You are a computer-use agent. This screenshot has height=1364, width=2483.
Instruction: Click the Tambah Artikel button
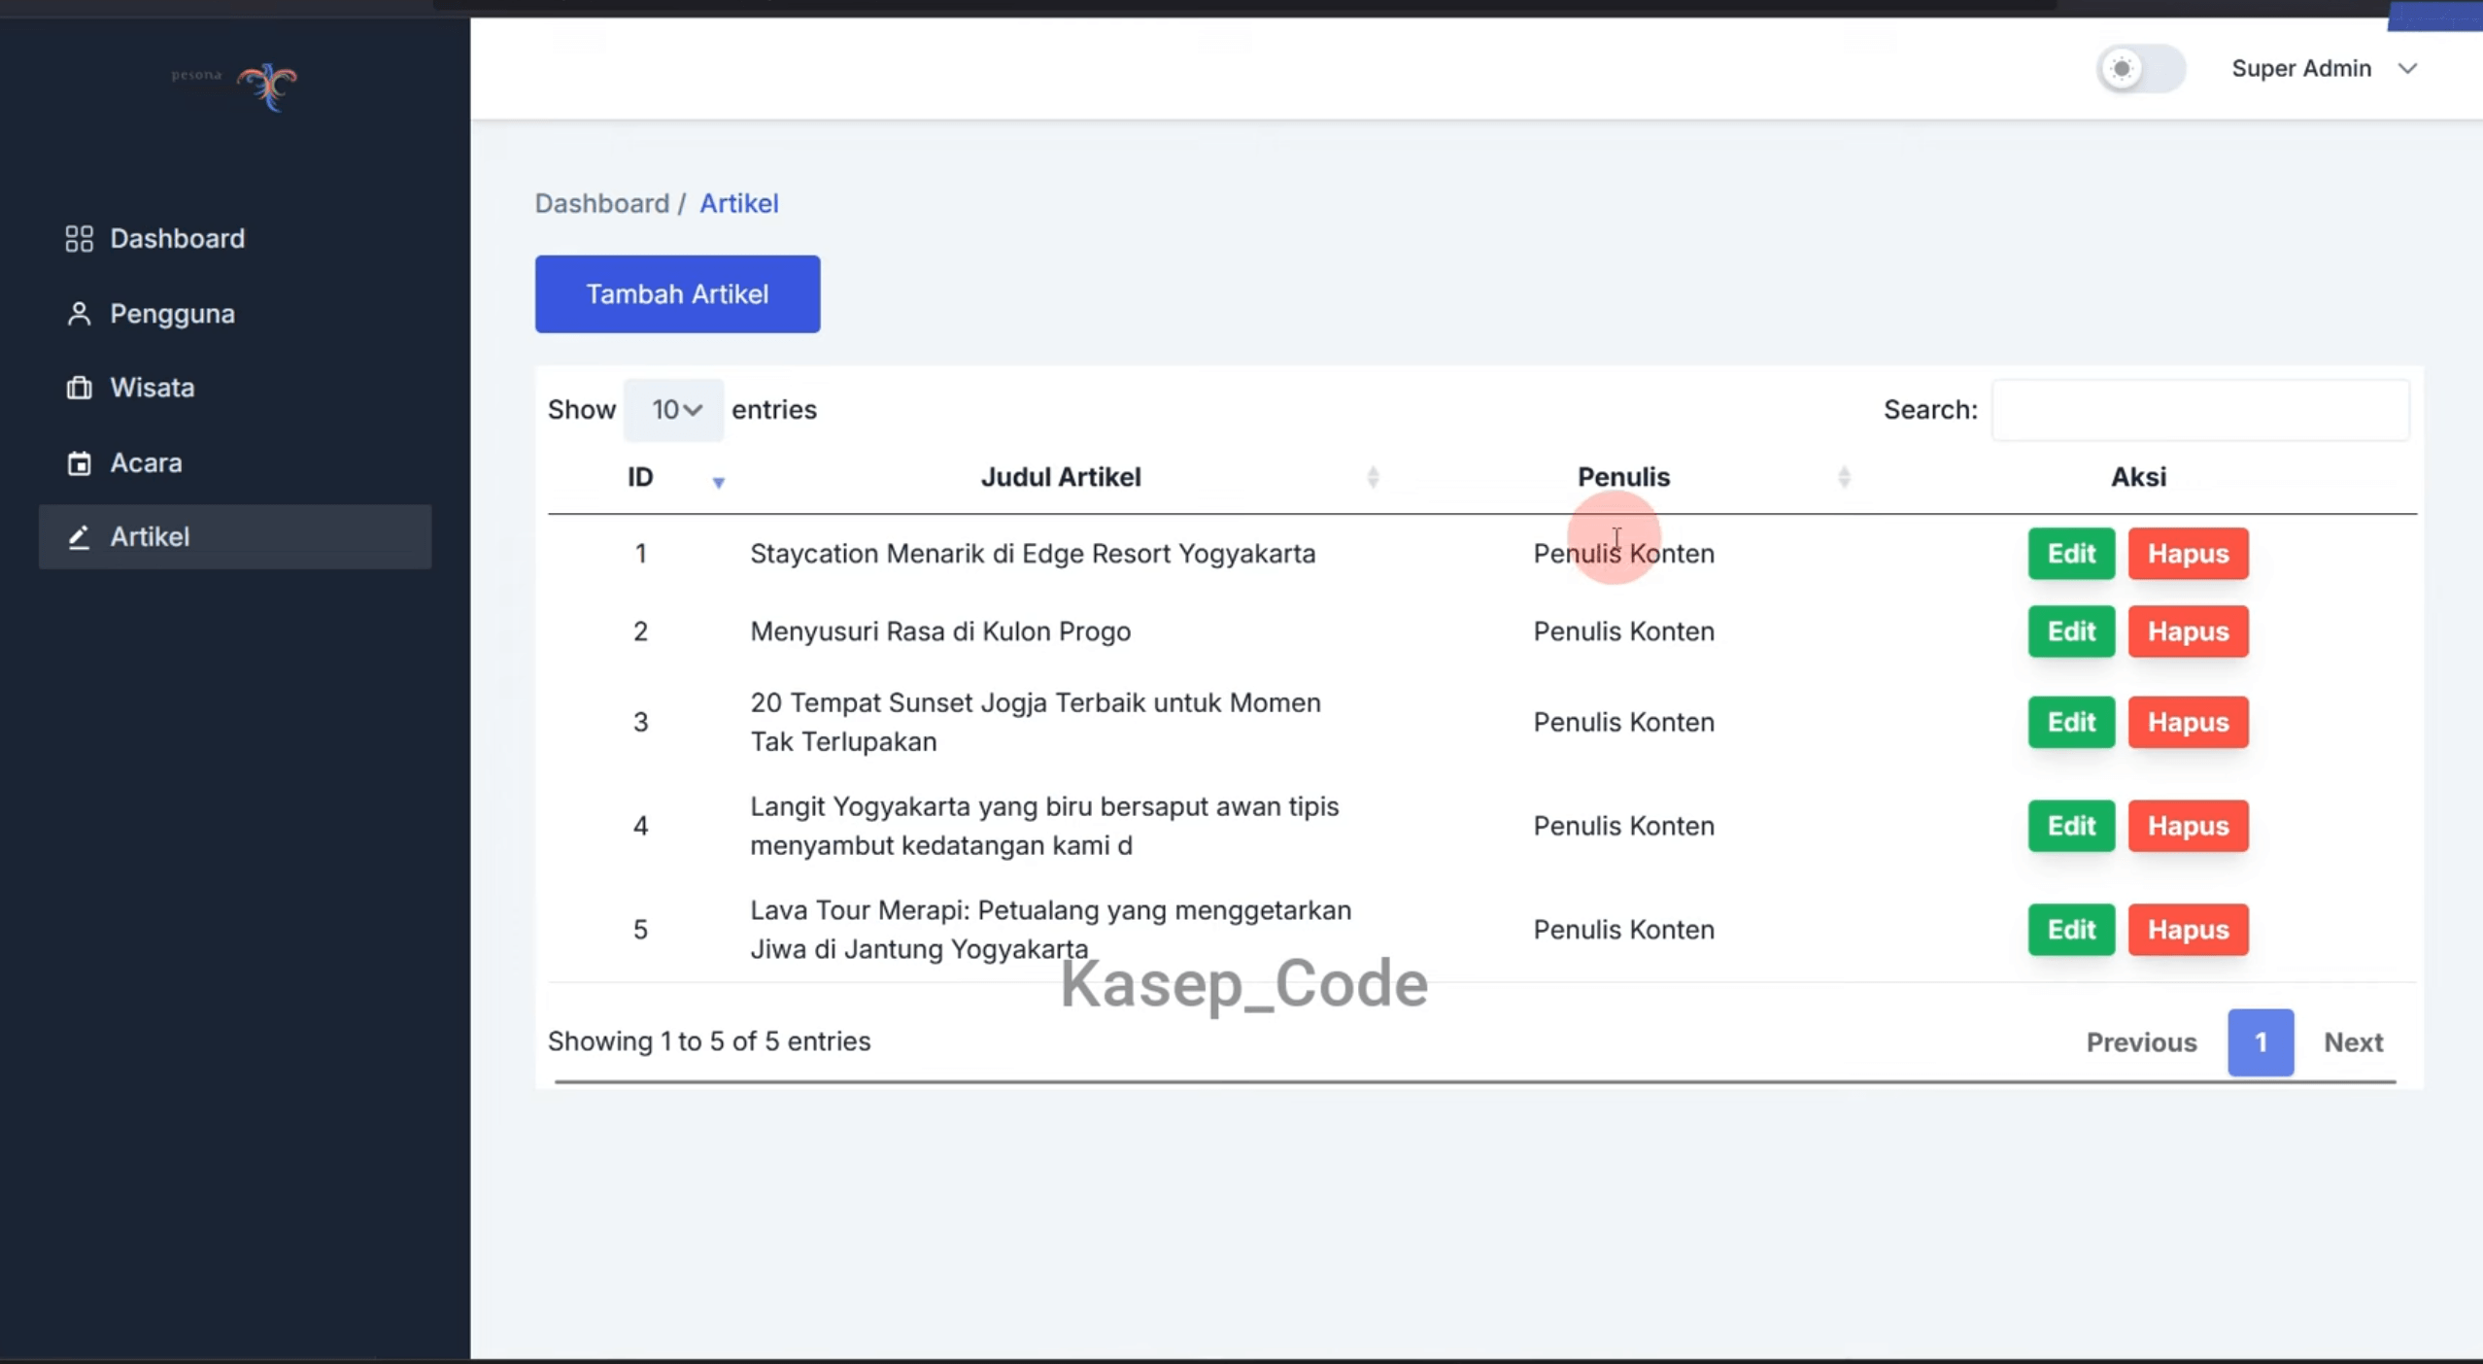pyautogui.click(x=677, y=294)
